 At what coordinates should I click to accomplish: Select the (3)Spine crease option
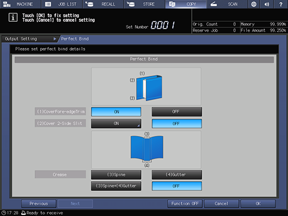click(x=116, y=175)
